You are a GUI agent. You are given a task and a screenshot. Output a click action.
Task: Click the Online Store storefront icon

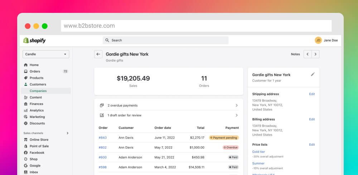[x=26, y=140]
